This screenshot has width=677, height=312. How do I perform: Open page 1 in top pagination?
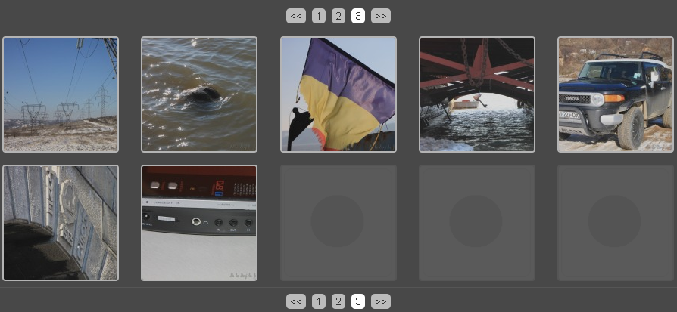coord(319,16)
